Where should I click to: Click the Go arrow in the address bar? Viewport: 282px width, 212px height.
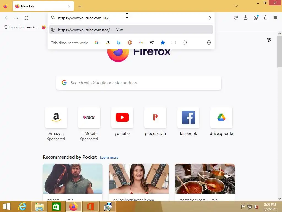click(x=209, y=18)
